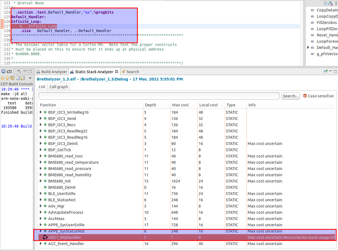Image resolution: width=338 pixels, height=251 pixels.
Task: Collapse all items in the Outline panel
Action: [x=325, y=3]
